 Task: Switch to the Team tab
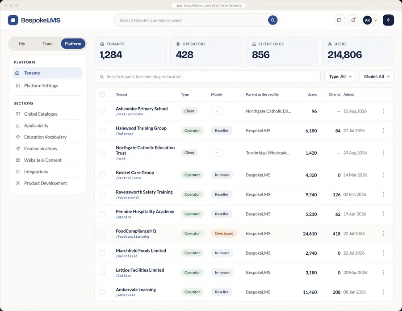(47, 44)
